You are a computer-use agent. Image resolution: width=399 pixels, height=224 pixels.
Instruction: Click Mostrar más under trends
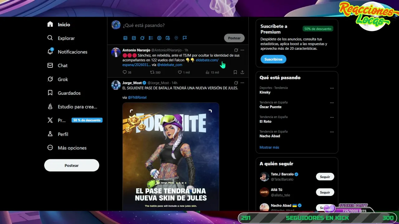coord(269,147)
